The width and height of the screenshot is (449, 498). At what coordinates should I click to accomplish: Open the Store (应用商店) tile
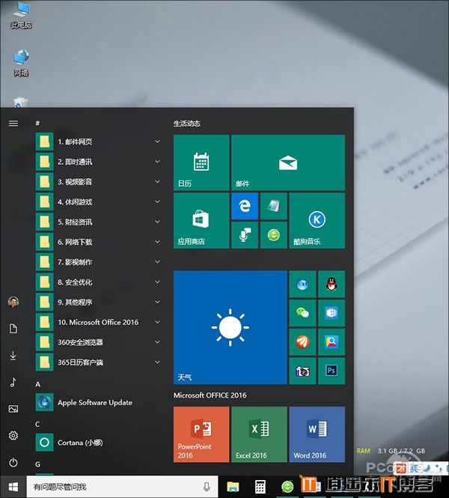[201, 220]
